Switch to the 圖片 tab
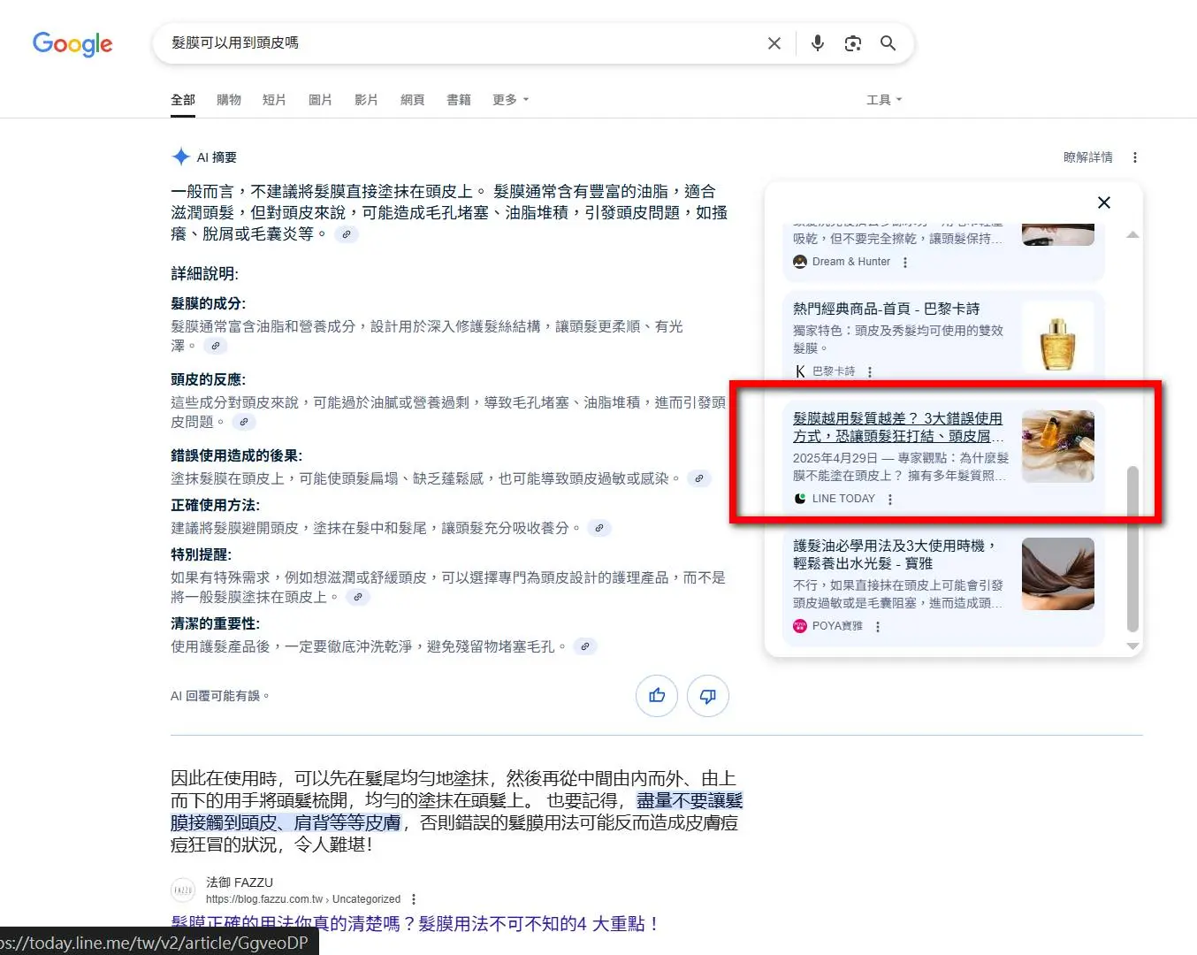Viewport: 1197px width, 955px height. [320, 100]
